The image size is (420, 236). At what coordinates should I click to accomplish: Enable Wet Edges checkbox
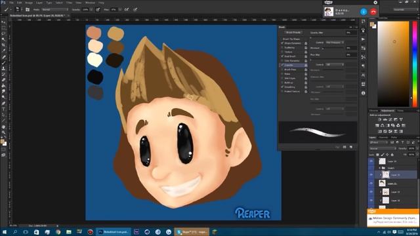pyautogui.click(x=282, y=78)
